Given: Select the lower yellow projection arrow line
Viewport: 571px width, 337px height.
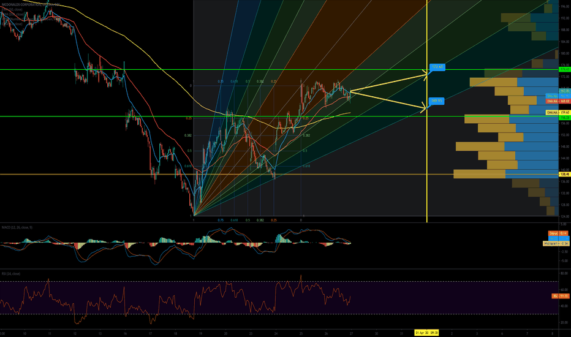Looking at the screenshot, I should coord(388,99).
